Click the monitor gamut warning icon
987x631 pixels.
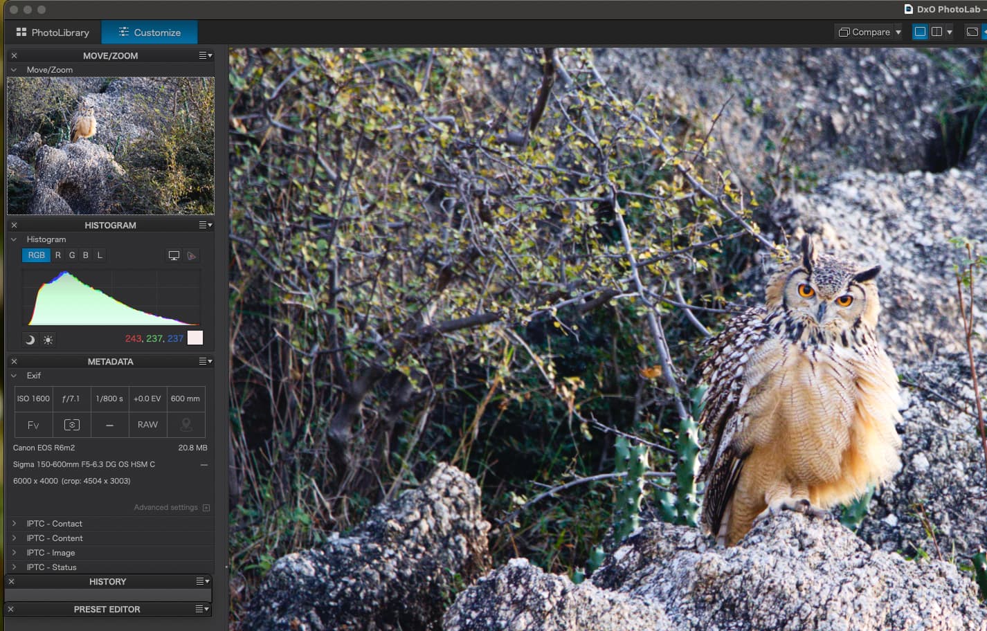(174, 255)
